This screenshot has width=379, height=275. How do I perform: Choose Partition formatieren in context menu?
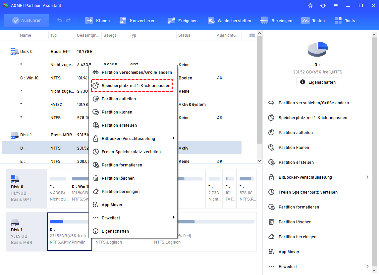[133, 165]
